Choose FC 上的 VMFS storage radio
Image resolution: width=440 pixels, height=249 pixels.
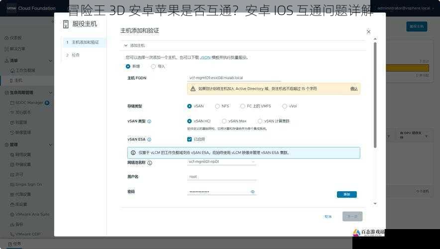click(x=242, y=106)
